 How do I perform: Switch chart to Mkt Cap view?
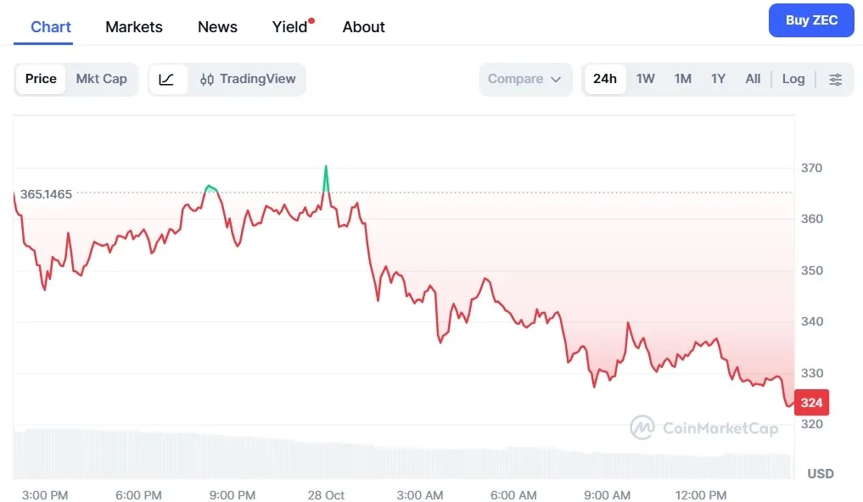coord(101,79)
